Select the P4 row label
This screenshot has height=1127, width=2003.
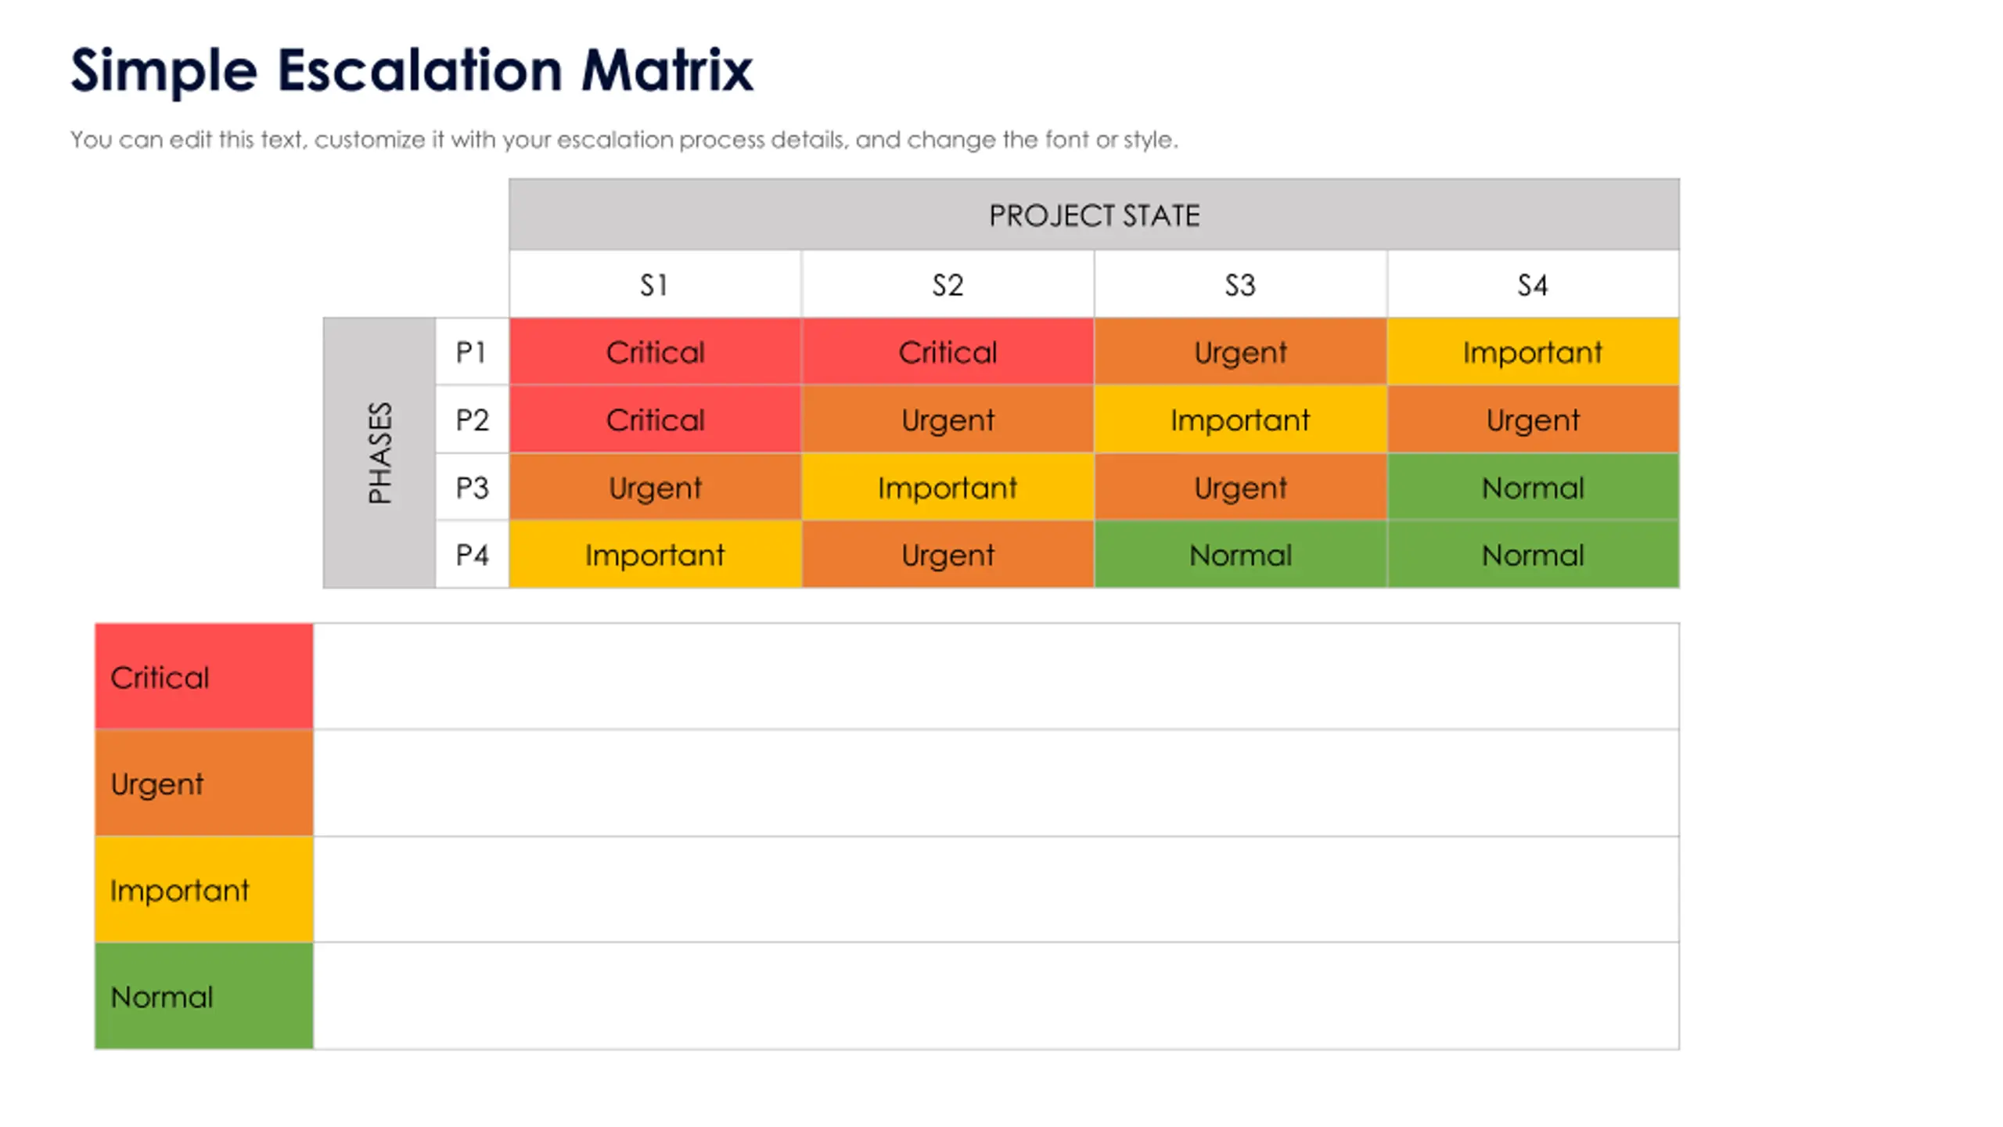point(472,555)
